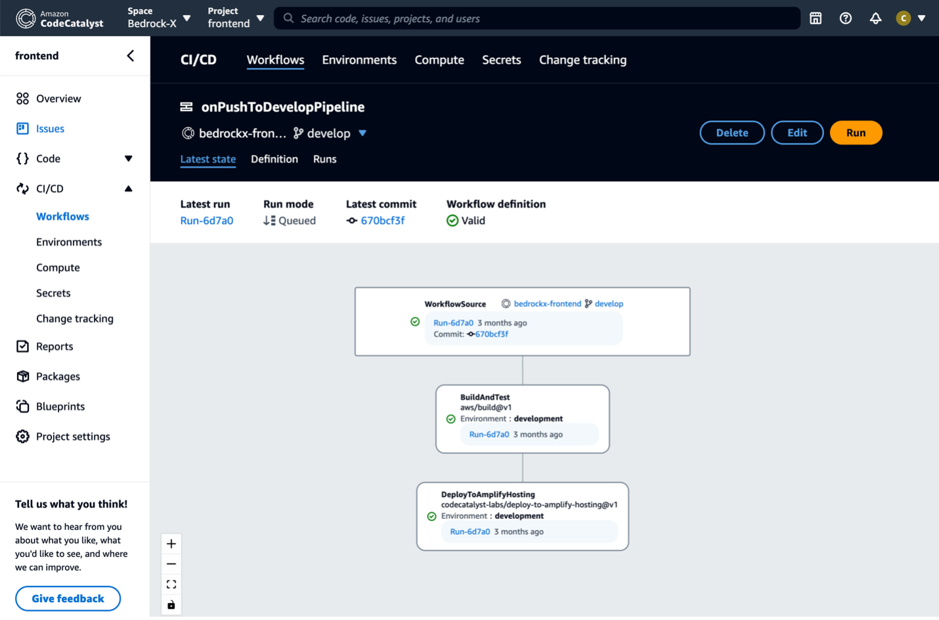Open the latest run Run-6d7a0 link
Screen dimensions: 939x620
coord(207,221)
